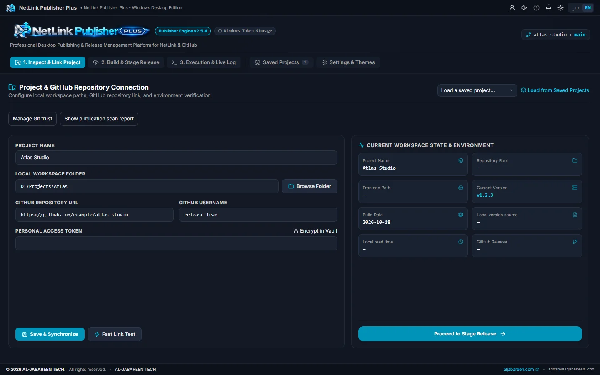Click the Publisher Engine v2.5.4 badge
This screenshot has width=600, height=375.
pos(182,31)
